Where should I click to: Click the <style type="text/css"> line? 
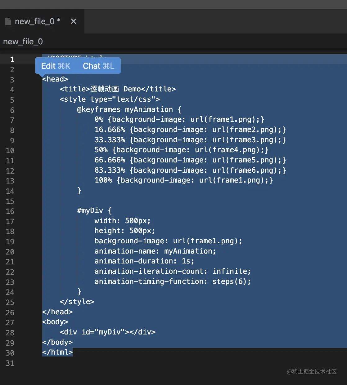pos(110,99)
